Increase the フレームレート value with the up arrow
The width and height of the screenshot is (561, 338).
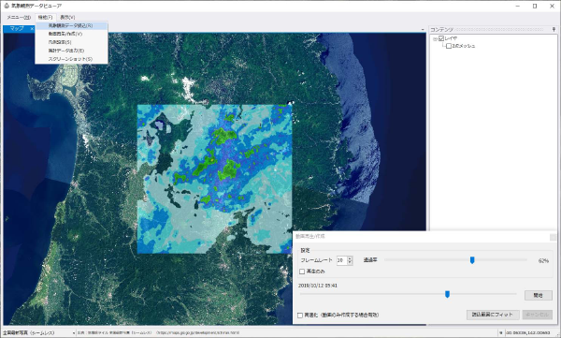click(350, 258)
